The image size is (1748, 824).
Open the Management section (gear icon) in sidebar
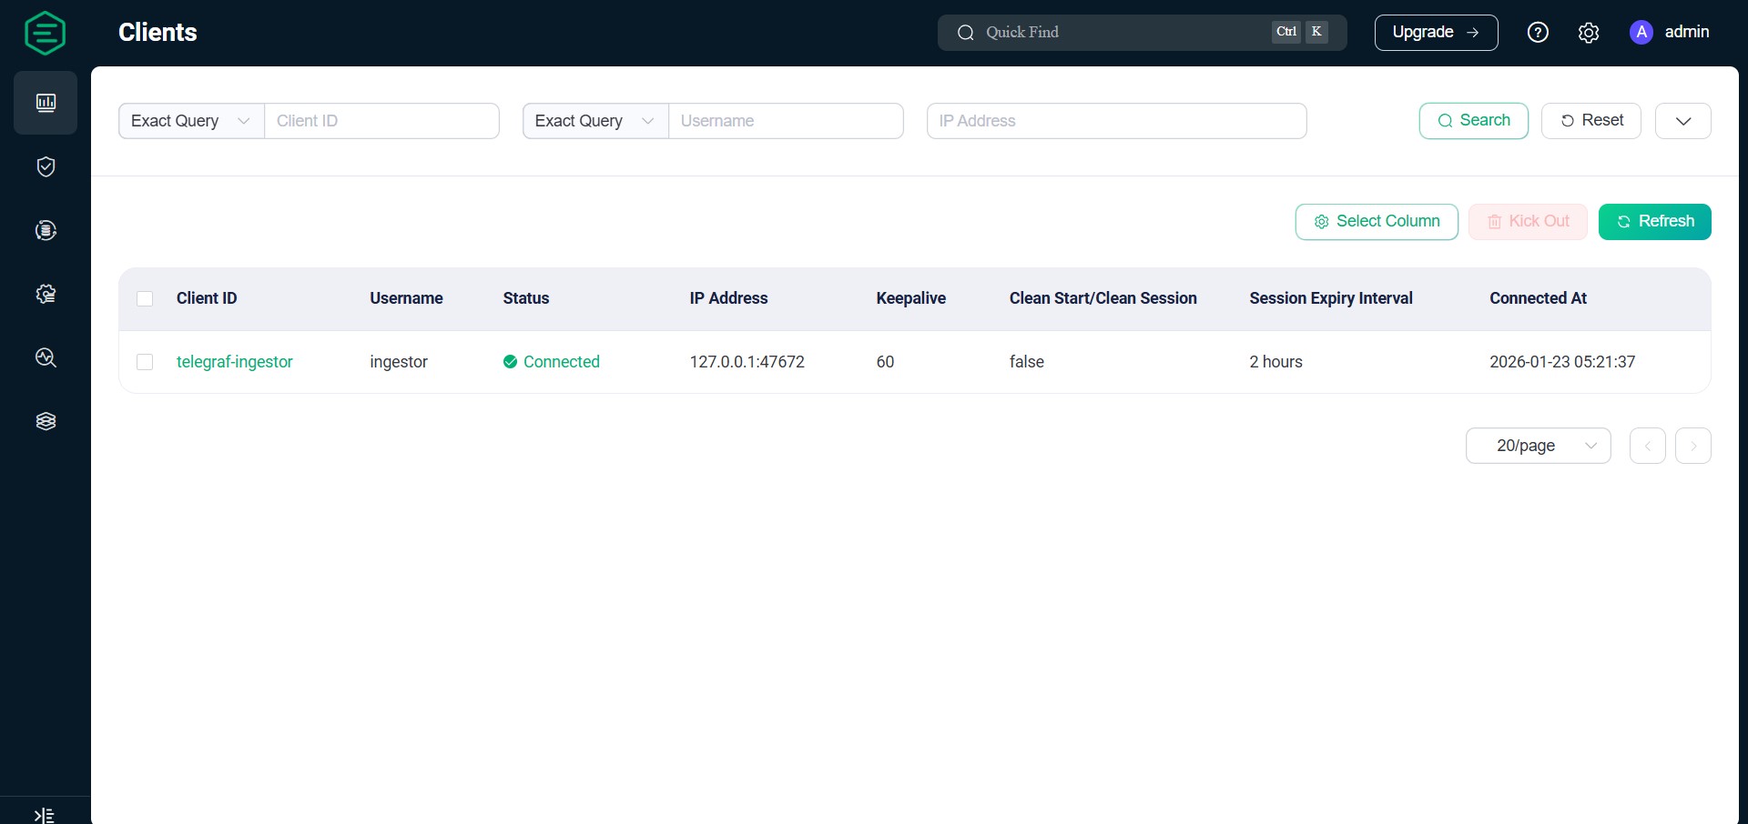coord(45,294)
